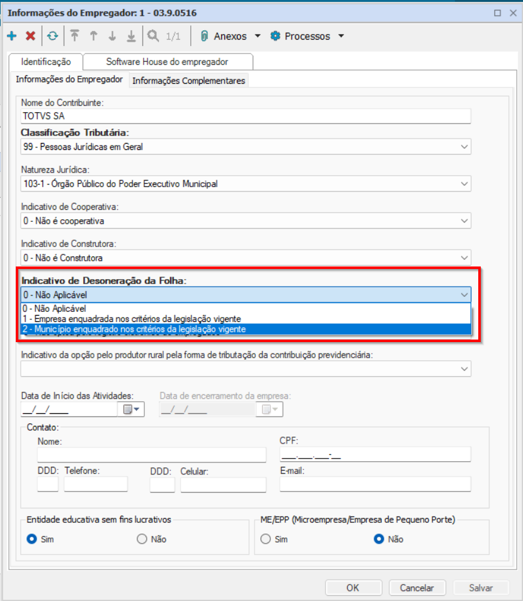Image resolution: width=523 pixels, height=601 pixels.
Task: Click the Cancelar button
Action: [417, 588]
